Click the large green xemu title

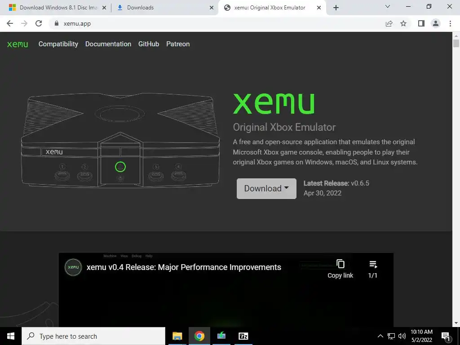274,104
